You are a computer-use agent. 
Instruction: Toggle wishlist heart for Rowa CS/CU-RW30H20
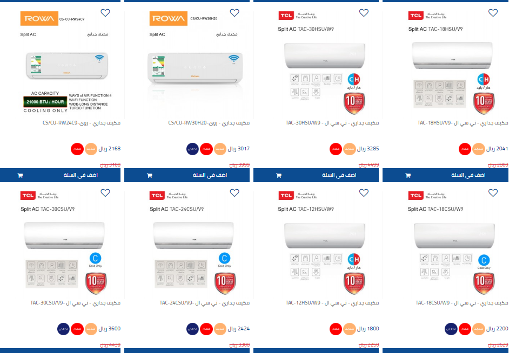[234, 13]
